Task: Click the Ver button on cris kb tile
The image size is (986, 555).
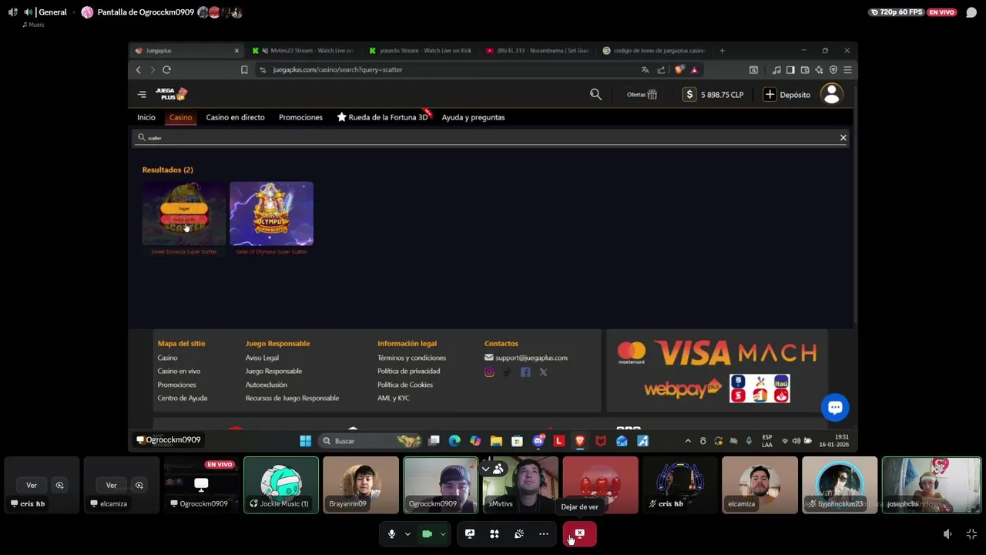Action: click(x=32, y=485)
